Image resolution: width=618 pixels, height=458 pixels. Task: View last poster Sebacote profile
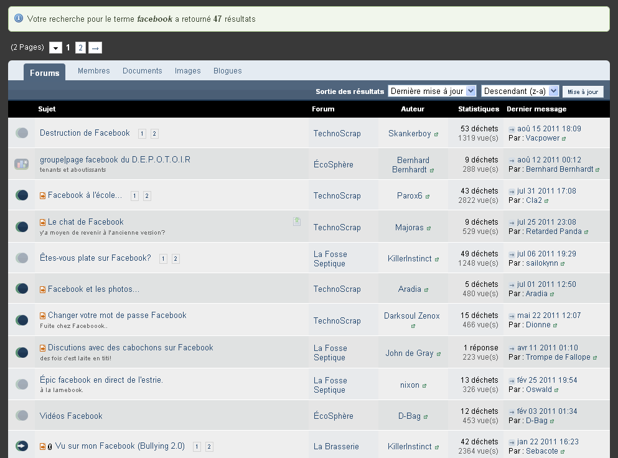click(x=542, y=451)
